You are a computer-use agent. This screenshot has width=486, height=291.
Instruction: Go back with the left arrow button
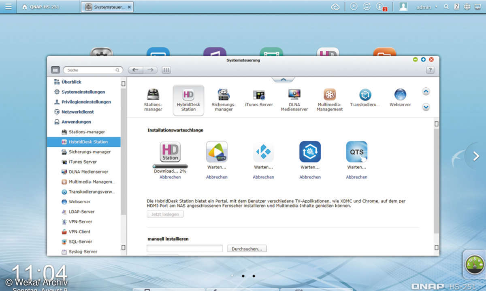[135, 70]
